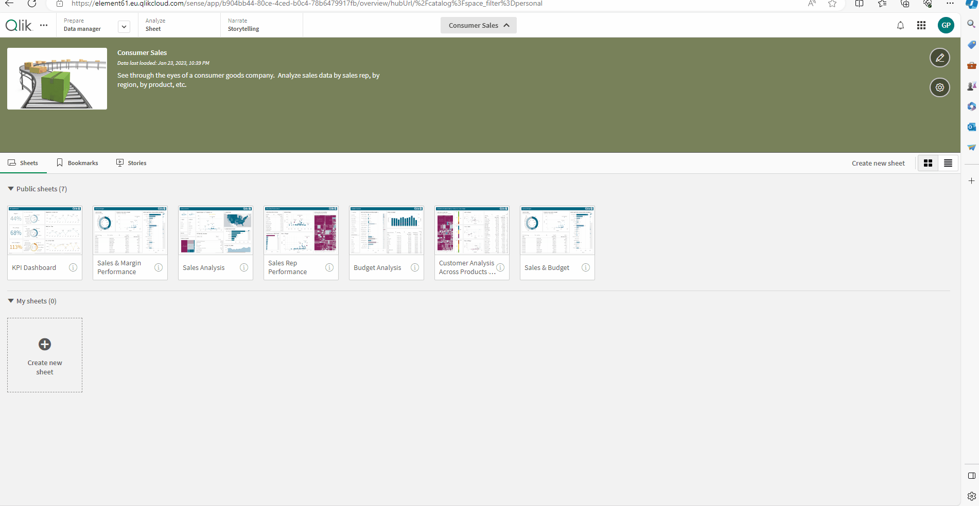Click the edit pencil icon for app details

click(939, 58)
